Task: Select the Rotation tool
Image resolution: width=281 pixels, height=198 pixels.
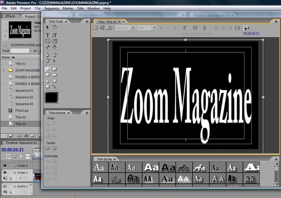Action: pyautogui.click(x=55, y=27)
